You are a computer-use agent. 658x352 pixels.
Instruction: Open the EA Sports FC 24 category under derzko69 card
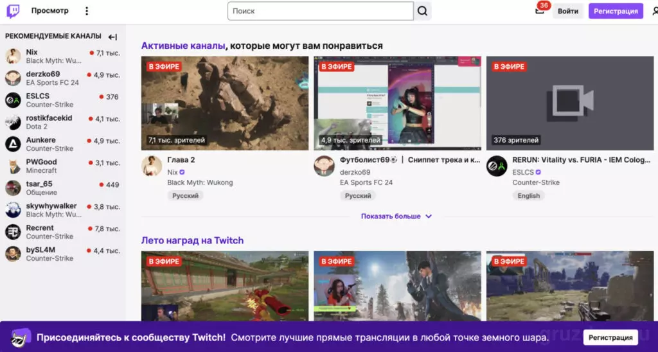pyautogui.click(x=366, y=182)
